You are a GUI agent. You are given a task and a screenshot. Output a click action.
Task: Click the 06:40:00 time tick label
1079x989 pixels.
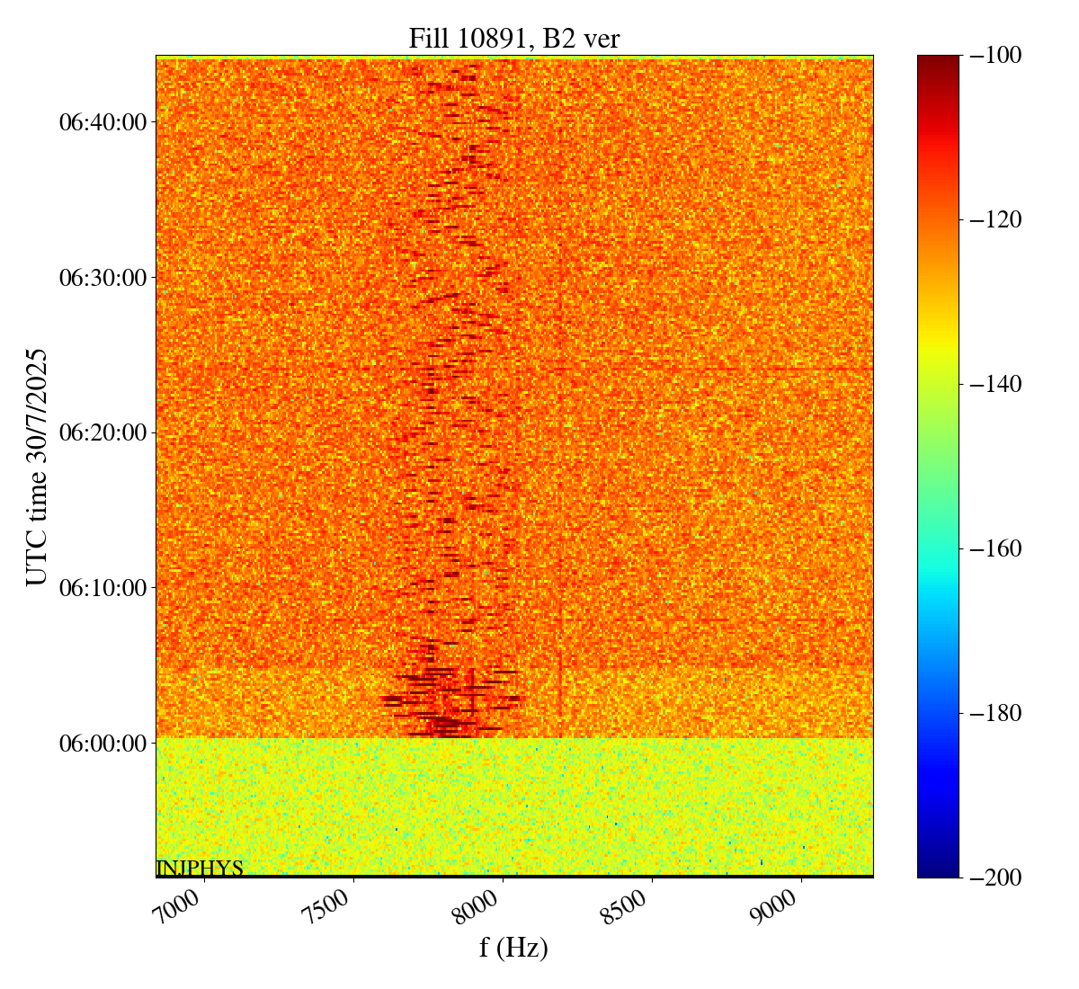[103, 121]
